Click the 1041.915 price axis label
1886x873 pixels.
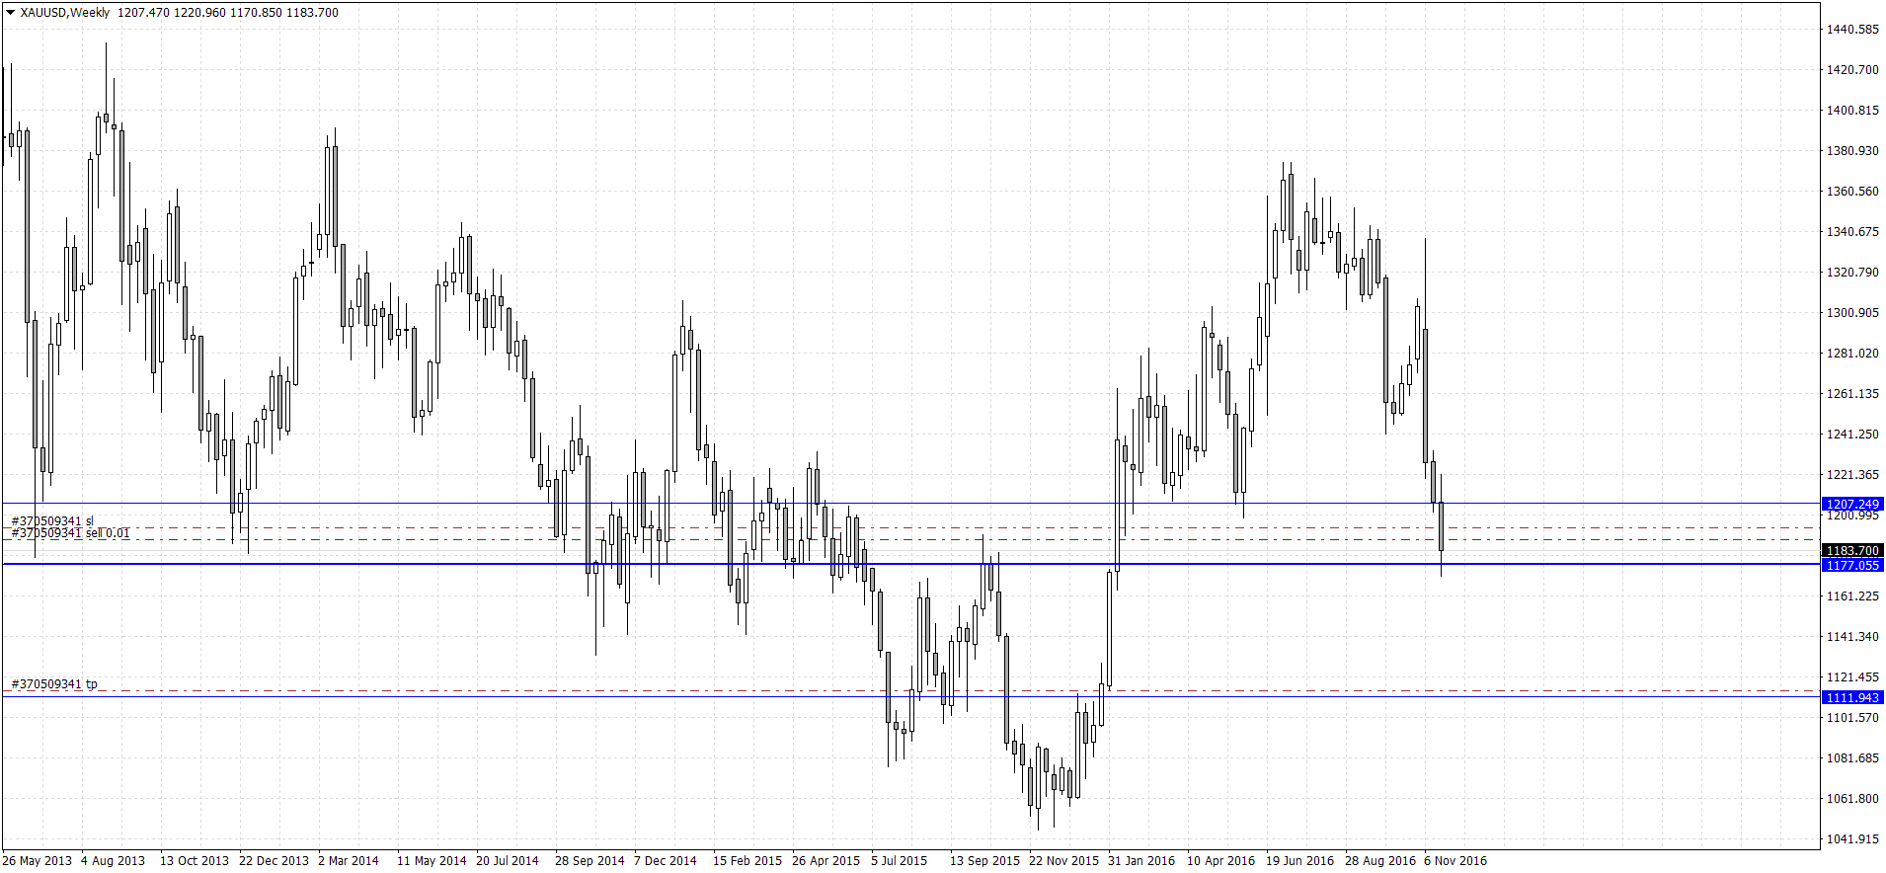1852,839
